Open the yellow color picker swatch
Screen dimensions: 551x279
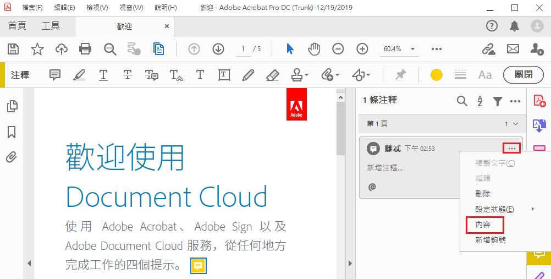coord(437,75)
